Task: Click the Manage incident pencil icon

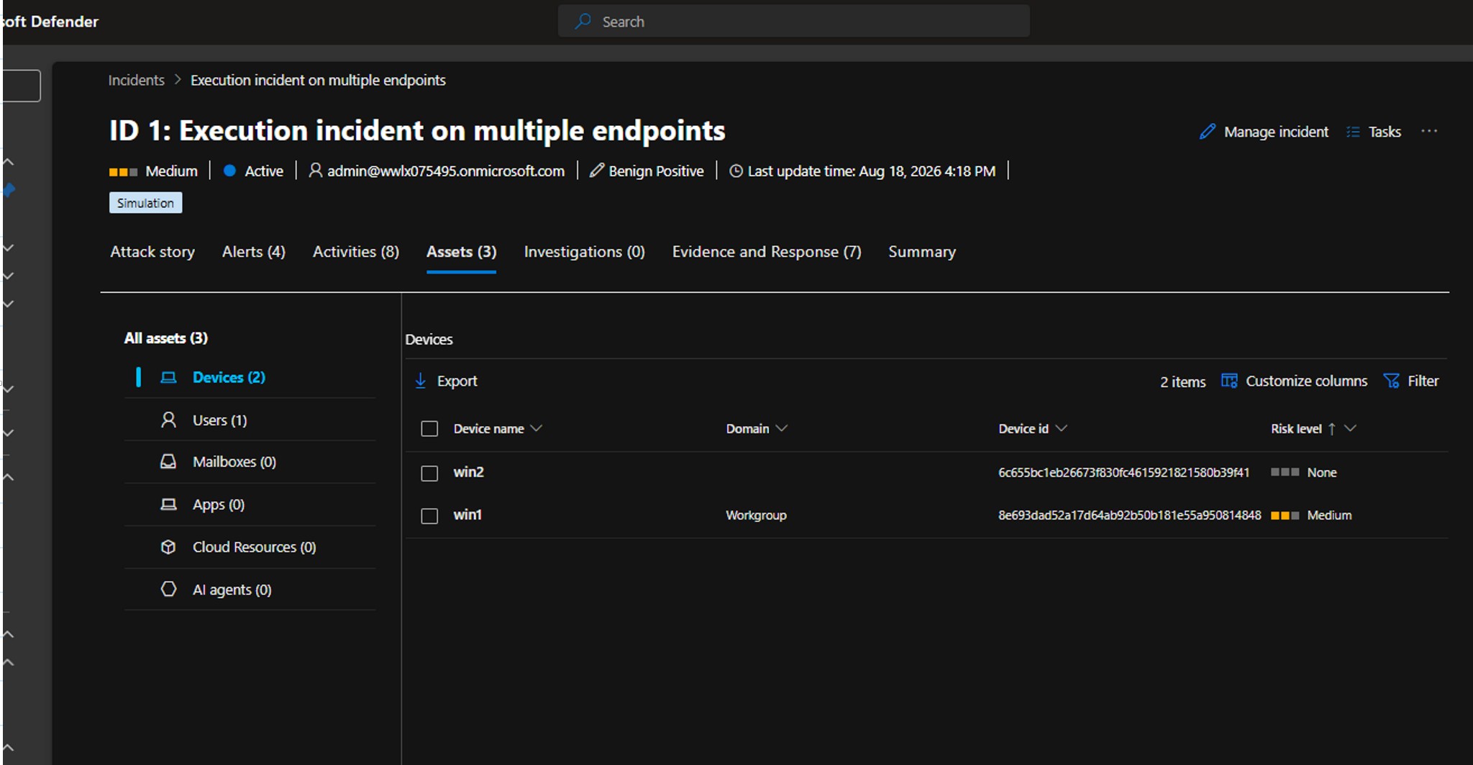Action: tap(1208, 132)
